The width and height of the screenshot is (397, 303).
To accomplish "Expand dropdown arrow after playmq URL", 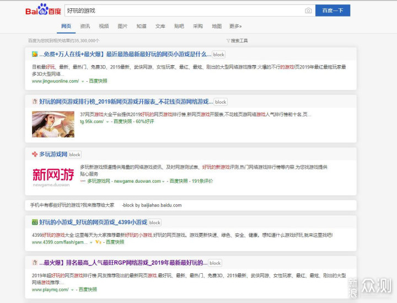I will coord(72,290).
